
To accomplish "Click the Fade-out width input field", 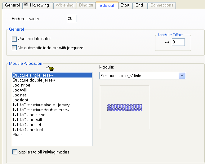I will pos(72,19).
